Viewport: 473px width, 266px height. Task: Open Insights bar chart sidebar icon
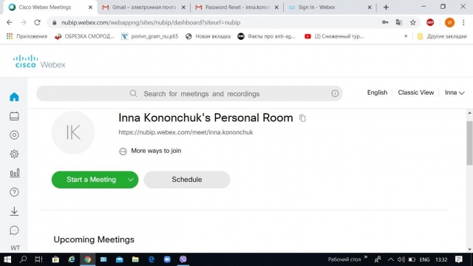pos(15,173)
